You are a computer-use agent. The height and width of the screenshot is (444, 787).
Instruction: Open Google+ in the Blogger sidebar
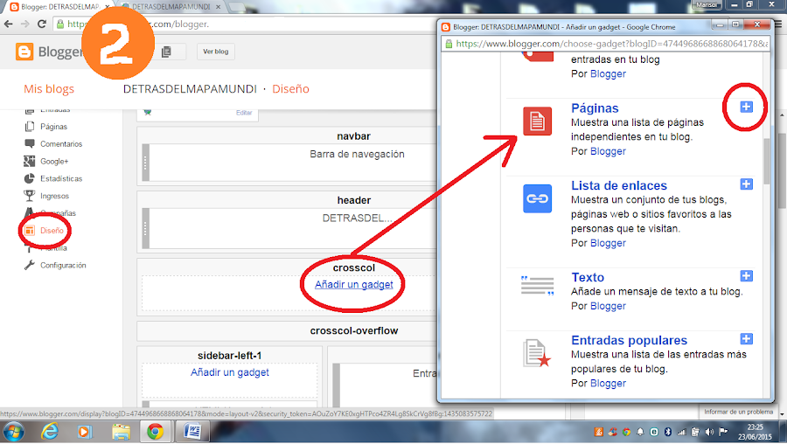click(46, 161)
